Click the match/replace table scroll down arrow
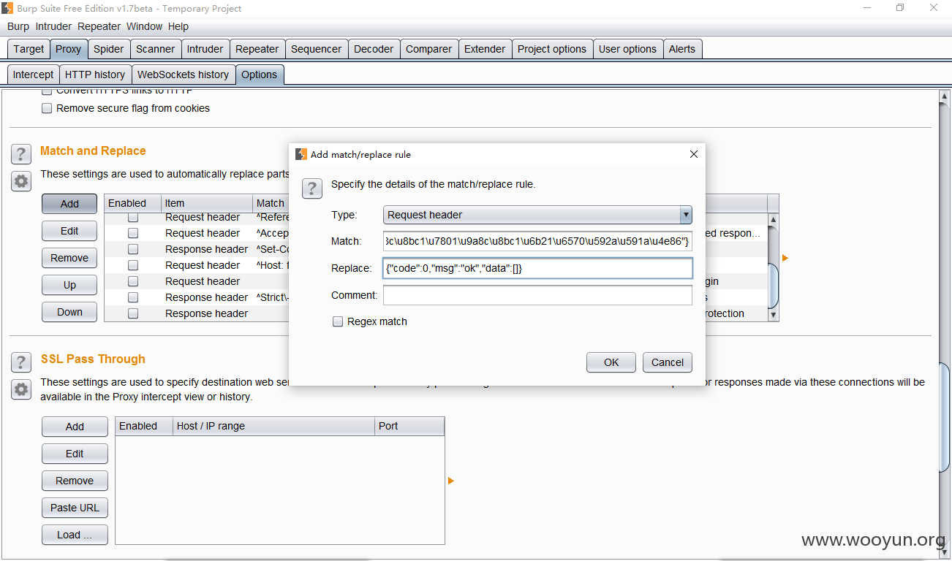The image size is (952, 561). [774, 315]
